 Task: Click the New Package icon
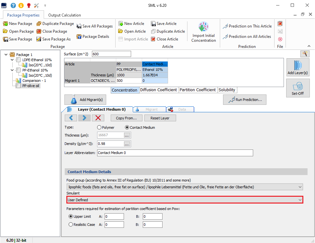pos(6,24)
